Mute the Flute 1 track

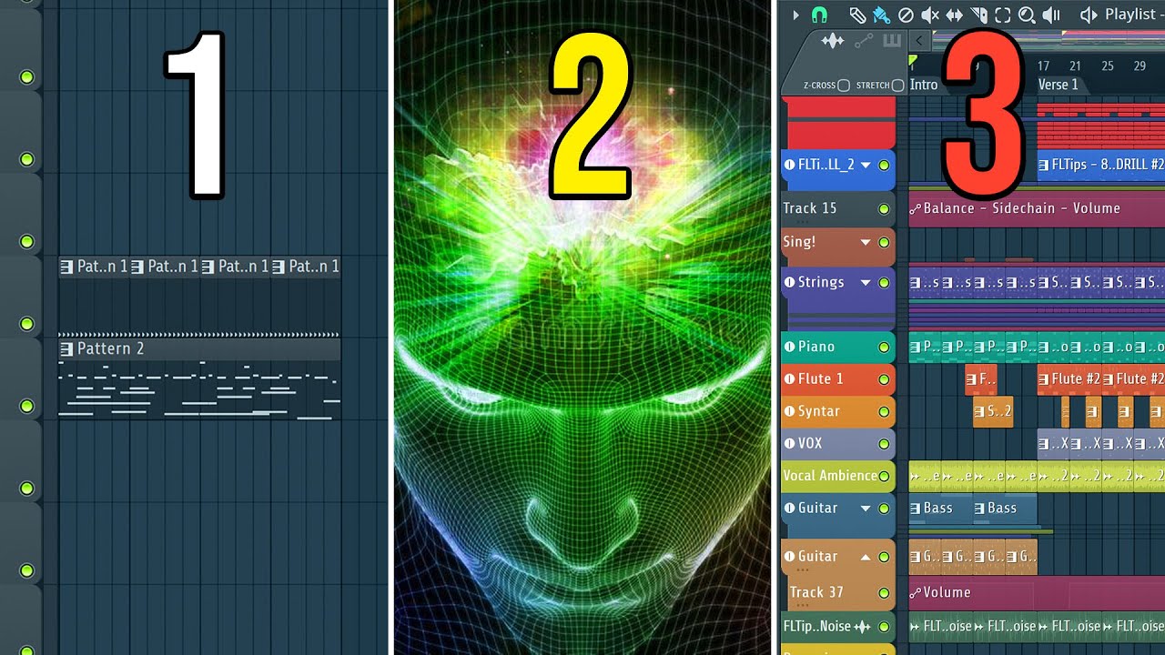[x=883, y=378]
